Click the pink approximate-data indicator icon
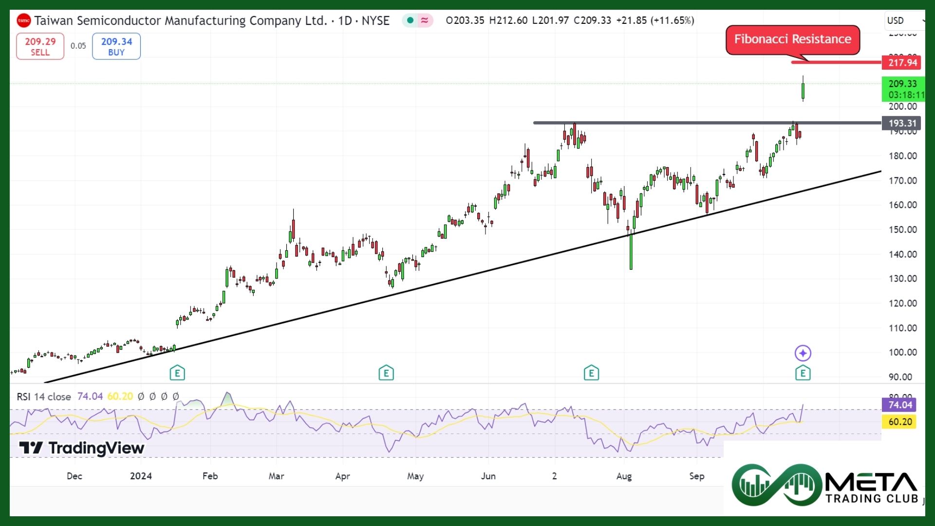 [425, 20]
